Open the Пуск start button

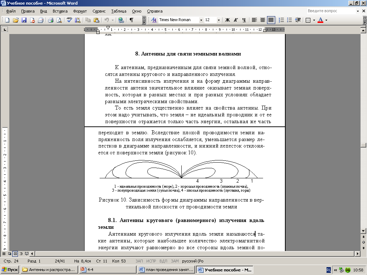point(10,270)
